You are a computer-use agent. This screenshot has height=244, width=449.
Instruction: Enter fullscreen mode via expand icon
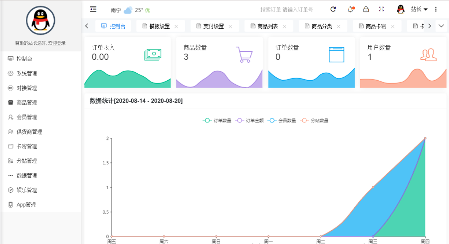tap(382, 9)
